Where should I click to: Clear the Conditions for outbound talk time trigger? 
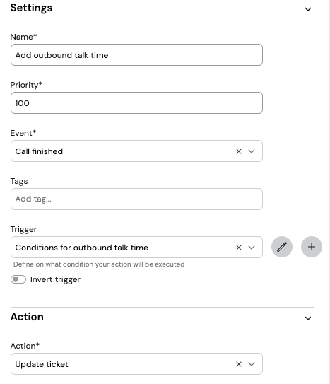[x=239, y=248]
